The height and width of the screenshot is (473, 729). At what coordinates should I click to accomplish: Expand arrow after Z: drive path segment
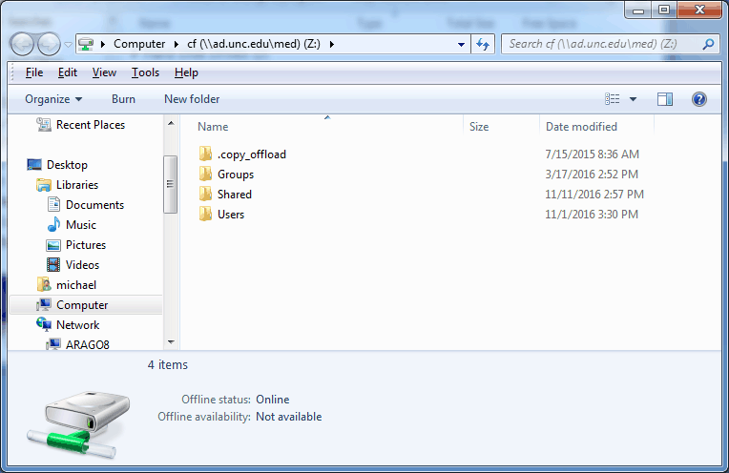click(331, 44)
